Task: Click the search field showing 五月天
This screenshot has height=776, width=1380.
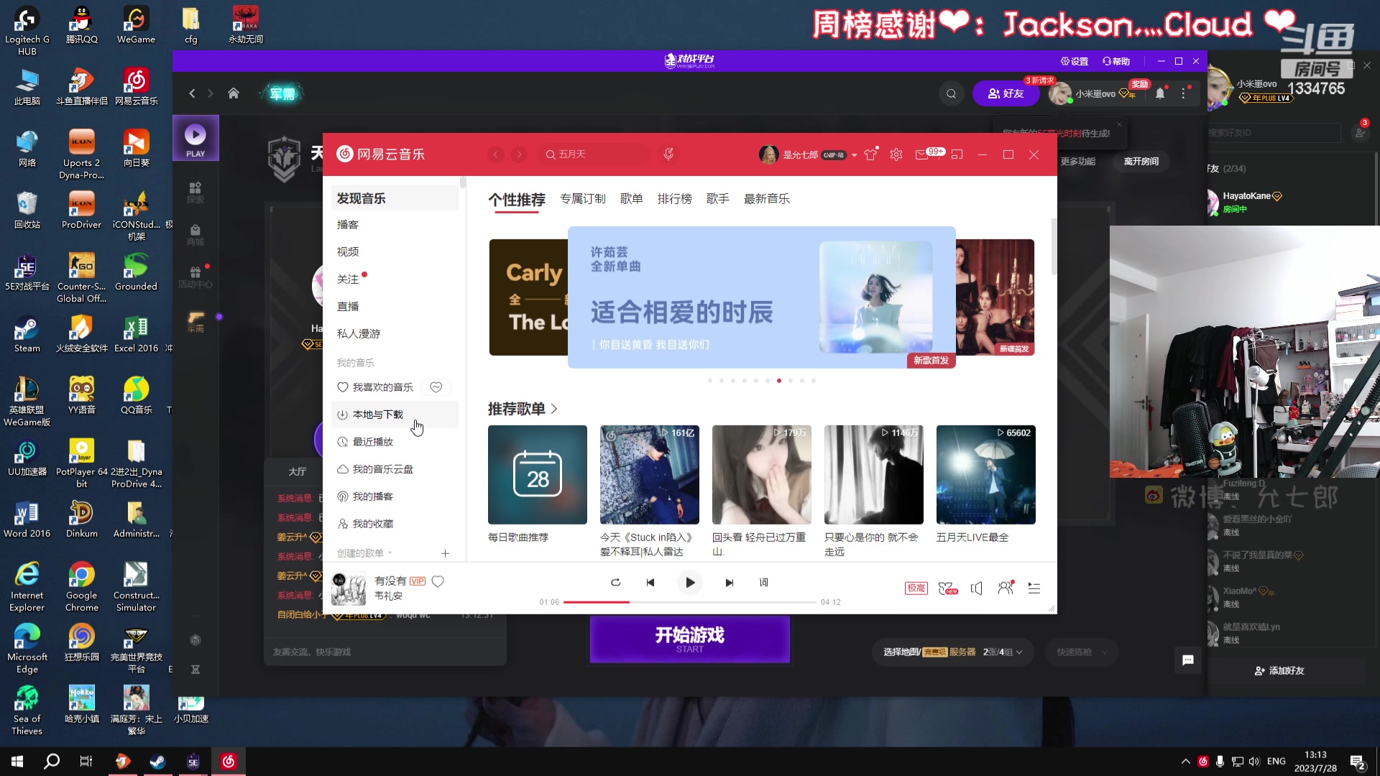Action: pyautogui.click(x=594, y=154)
